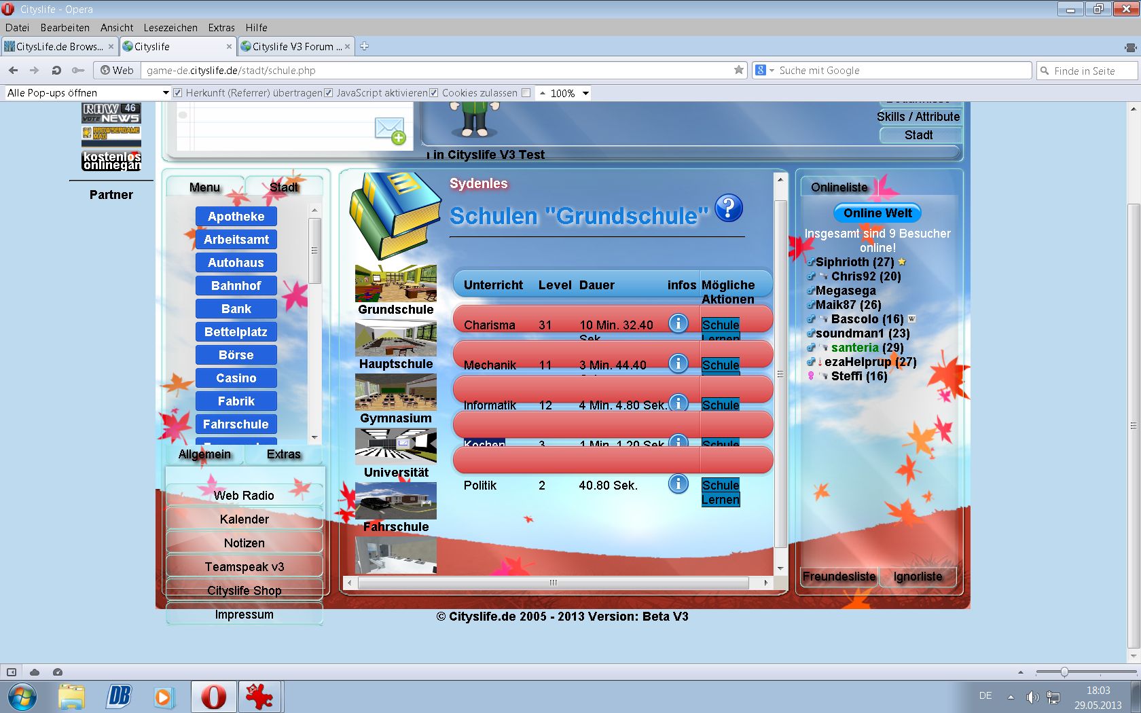Click the Arbeitsamt button in city menu

coord(236,240)
